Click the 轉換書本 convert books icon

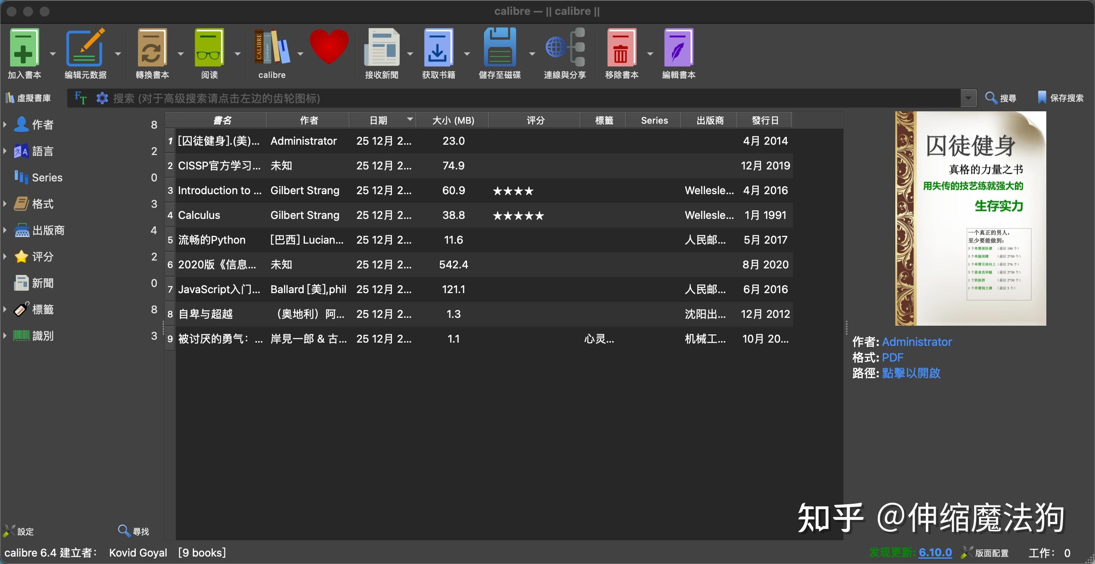pos(152,48)
